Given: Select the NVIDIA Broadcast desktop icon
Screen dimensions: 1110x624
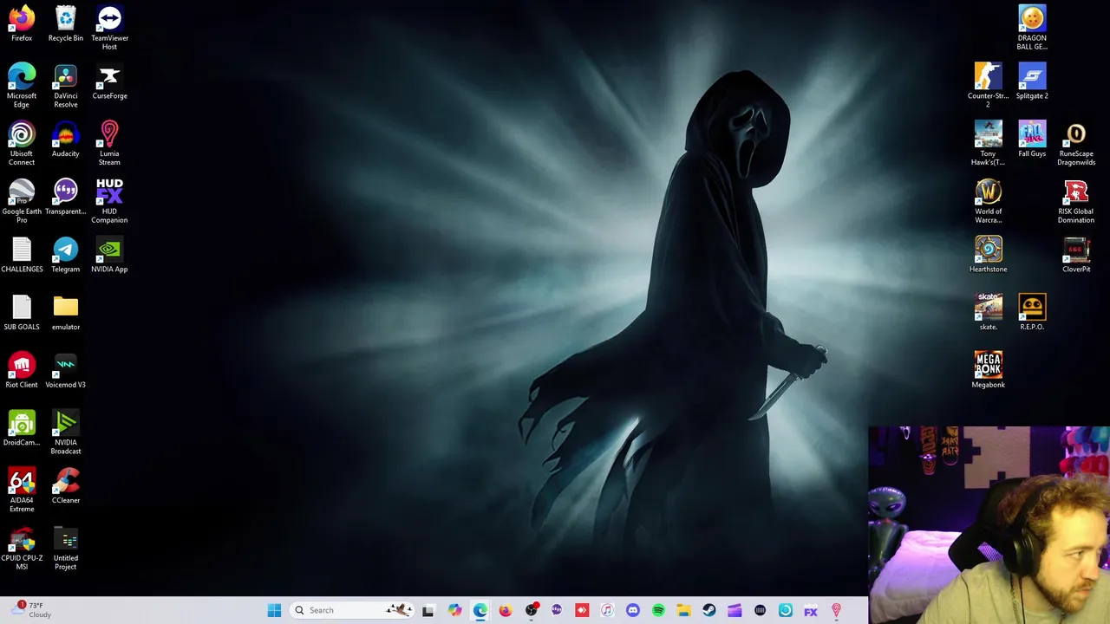Looking at the screenshot, I should tap(66, 432).
